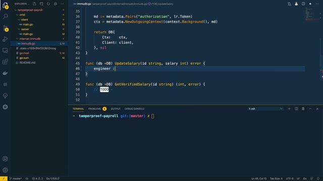Switch to the DEBUG CONSOLE tab
The height and width of the screenshot is (181, 323).
coord(135,109)
